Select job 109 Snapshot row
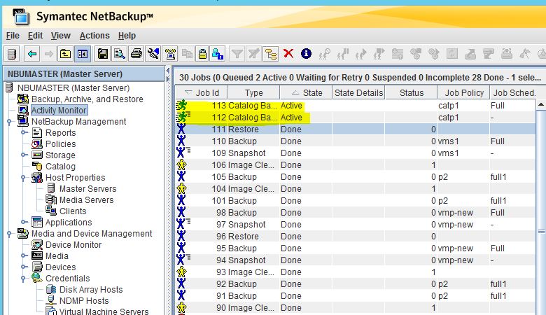The image size is (546, 315). [356, 153]
